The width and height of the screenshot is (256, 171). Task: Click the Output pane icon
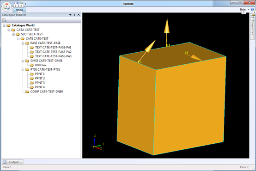click(5, 162)
